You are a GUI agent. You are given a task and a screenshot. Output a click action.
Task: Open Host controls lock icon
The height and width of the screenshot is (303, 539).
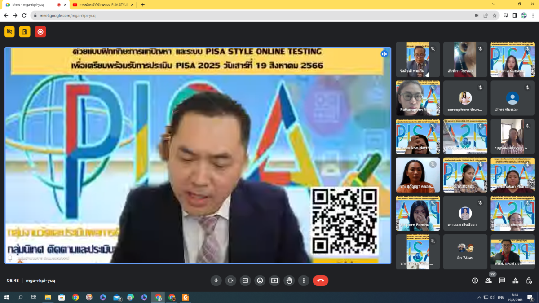click(x=529, y=281)
